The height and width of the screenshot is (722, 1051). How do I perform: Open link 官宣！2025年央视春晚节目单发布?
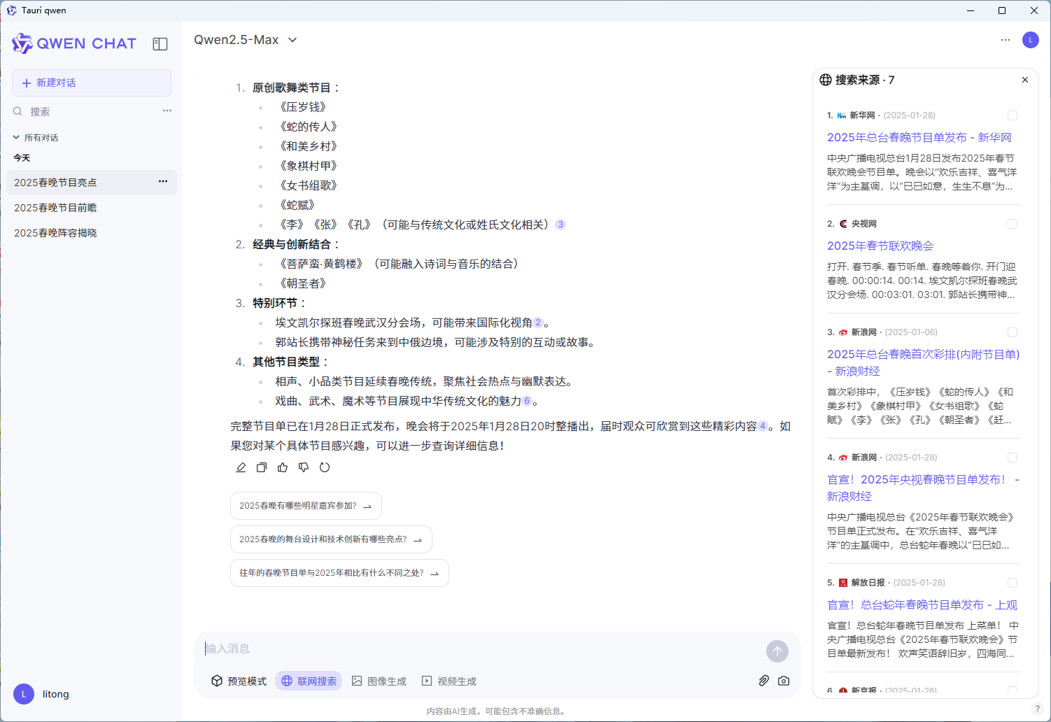pos(923,488)
